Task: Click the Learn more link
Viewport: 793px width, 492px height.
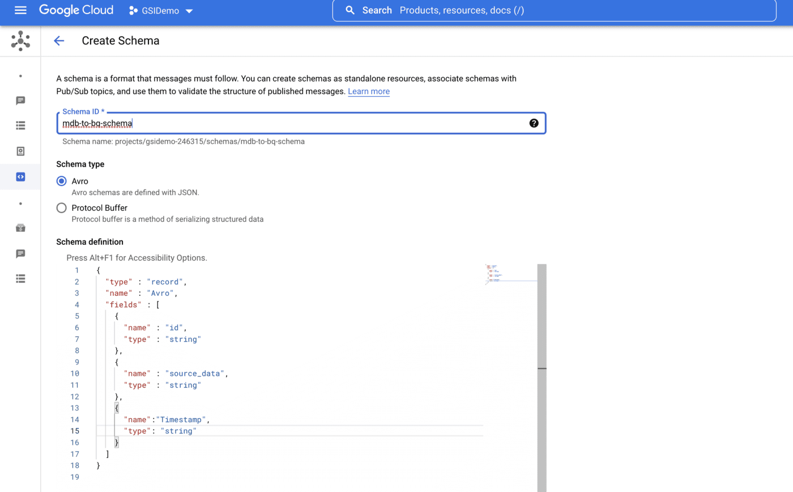Action: coord(368,91)
